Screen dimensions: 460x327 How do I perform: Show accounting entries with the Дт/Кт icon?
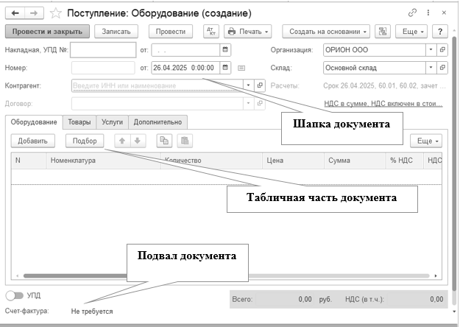pyautogui.click(x=211, y=32)
